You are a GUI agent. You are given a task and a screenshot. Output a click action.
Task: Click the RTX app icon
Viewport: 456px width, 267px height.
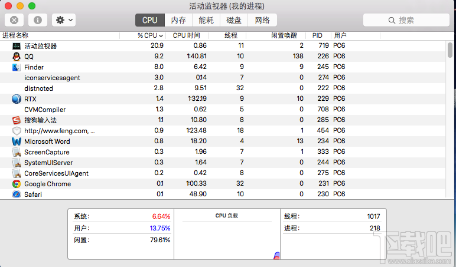pyautogui.click(x=16, y=99)
